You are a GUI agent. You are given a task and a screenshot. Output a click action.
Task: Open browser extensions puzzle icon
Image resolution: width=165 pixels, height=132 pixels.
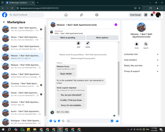click(x=150, y=8)
